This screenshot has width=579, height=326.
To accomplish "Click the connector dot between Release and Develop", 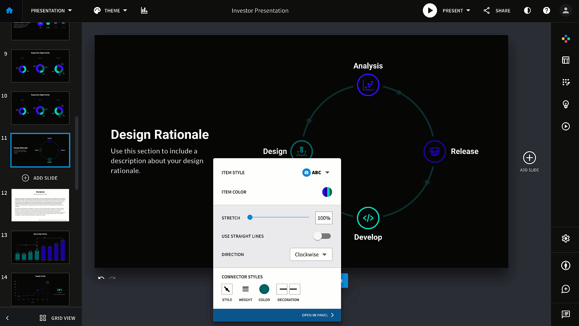I will pyautogui.click(x=427, y=182).
